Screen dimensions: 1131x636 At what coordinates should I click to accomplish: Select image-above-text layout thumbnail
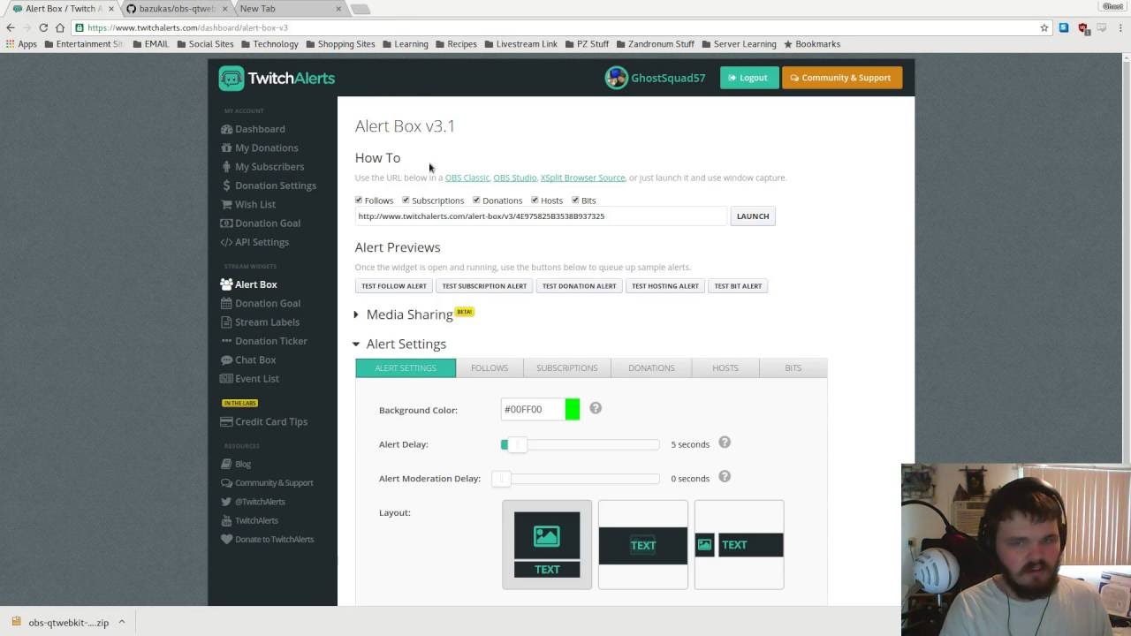click(x=547, y=545)
